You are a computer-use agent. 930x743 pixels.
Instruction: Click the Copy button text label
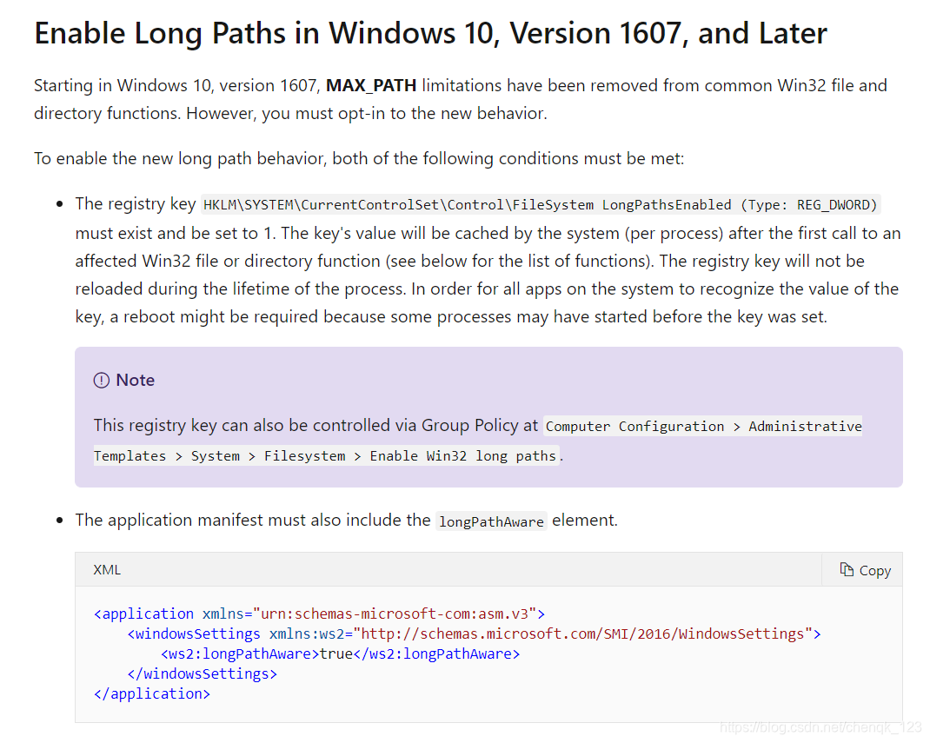point(874,569)
